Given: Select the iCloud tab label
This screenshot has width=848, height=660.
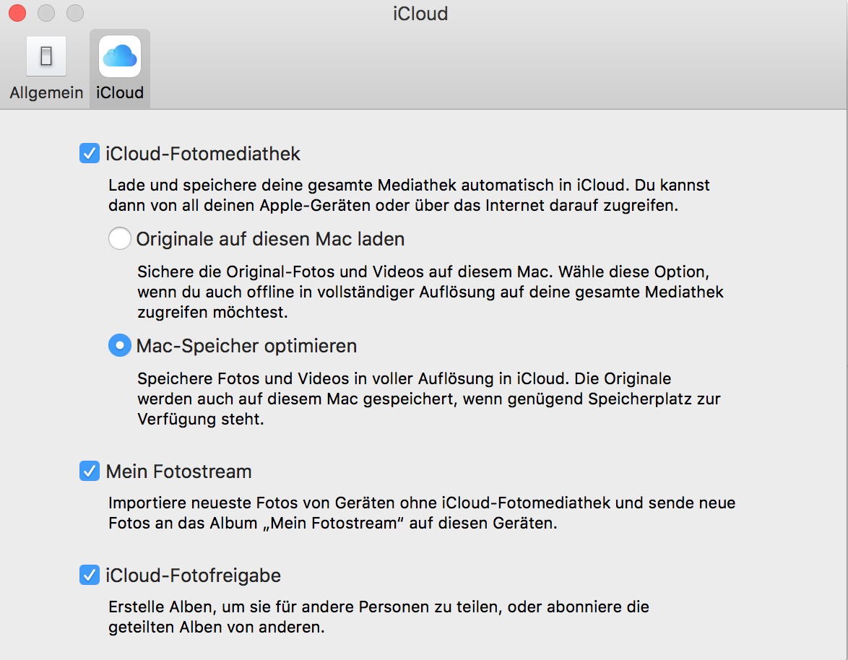Looking at the screenshot, I should (119, 93).
